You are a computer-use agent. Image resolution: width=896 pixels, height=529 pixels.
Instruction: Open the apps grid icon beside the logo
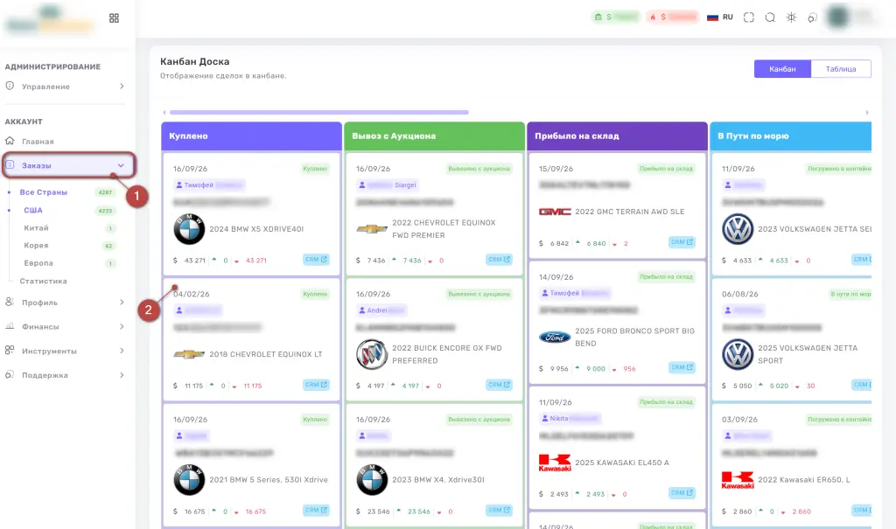(x=115, y=18)
